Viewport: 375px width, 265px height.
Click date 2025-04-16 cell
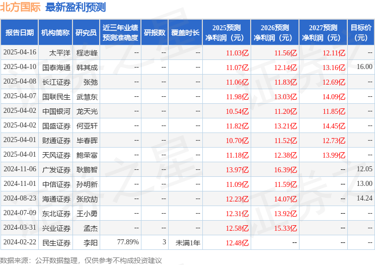[20, 52]
